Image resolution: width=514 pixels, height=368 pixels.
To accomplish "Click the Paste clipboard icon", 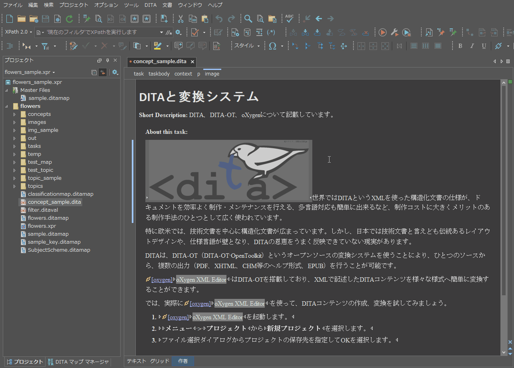I will 205,19.
